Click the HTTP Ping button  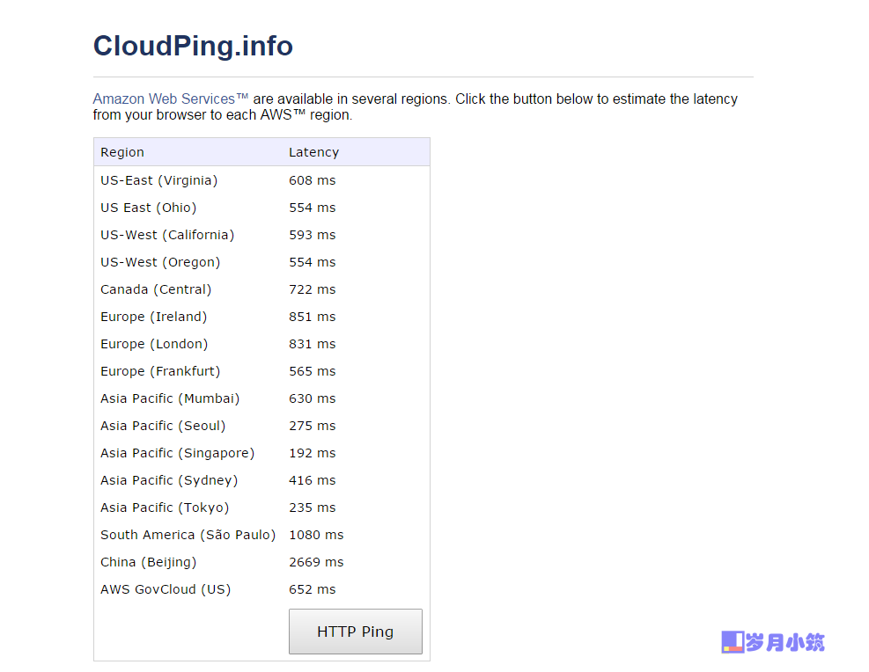[355, 632]
